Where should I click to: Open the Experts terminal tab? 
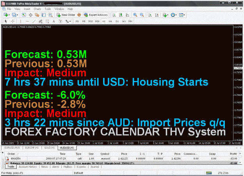(x=81, y=167)
